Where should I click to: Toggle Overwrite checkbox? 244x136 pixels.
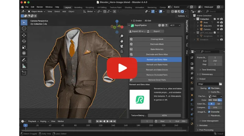pyautogui.click(x=209, y=112)
